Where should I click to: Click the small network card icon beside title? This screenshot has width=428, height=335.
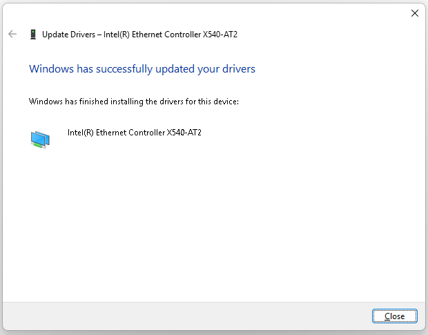32,34
